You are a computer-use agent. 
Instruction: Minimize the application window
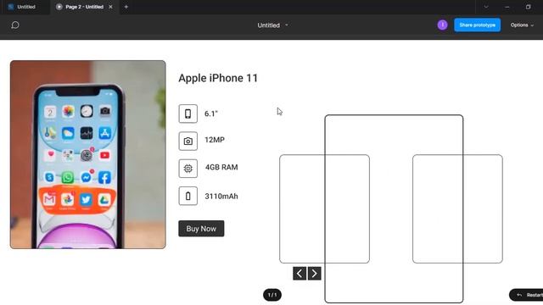click(x=507, y=7)
